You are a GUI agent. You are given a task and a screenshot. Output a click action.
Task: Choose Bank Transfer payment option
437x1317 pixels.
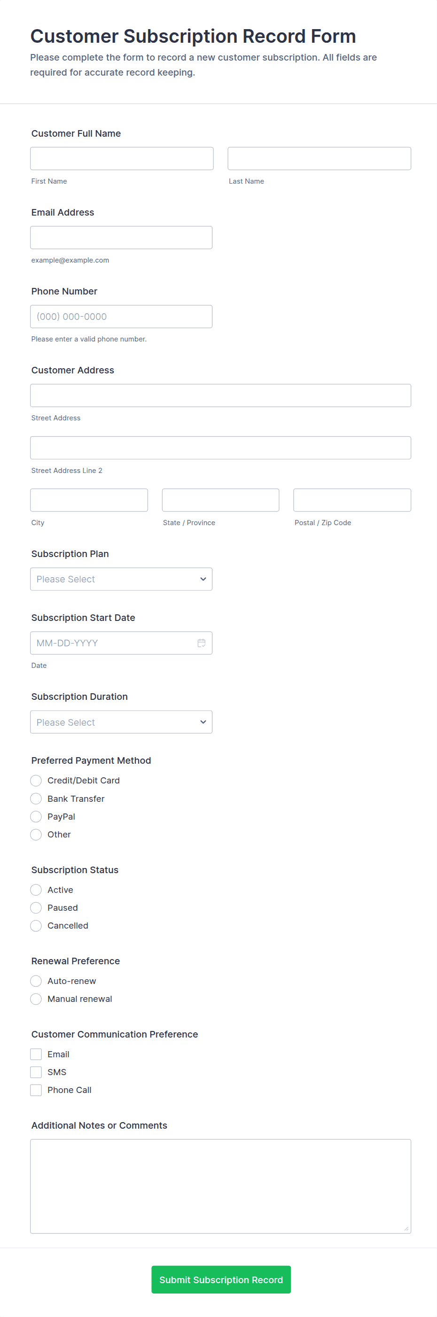(x=36, y=798)
